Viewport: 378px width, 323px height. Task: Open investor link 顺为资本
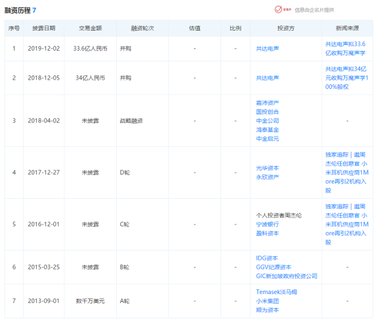click(267, 310)
